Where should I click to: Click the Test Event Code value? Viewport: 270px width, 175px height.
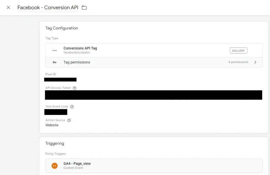(56, 112)
